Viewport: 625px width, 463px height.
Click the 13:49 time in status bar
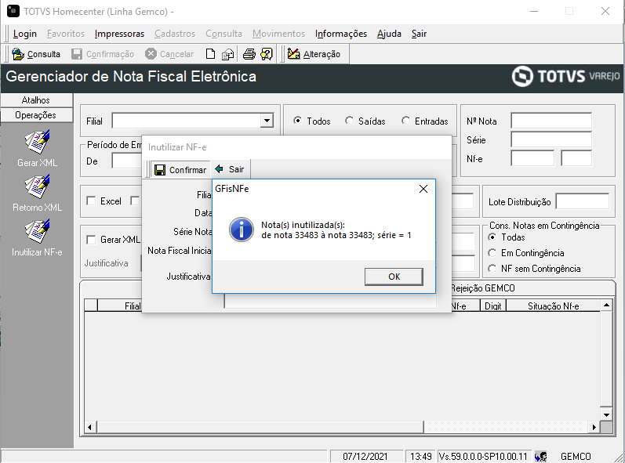point(421,456)
